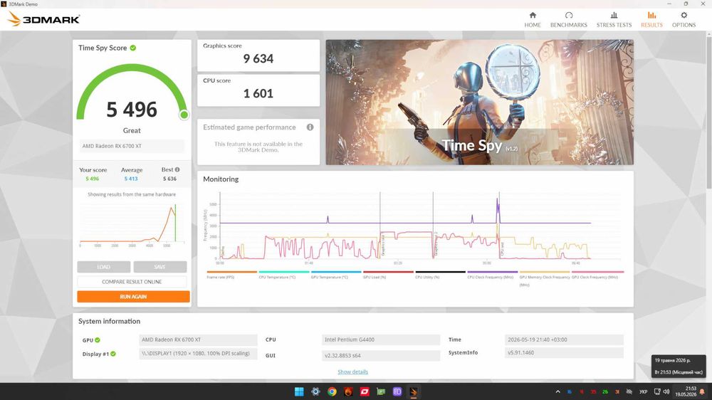712x400 pixels.
Task: Click the CPU score value 1 601
Action: point(258,93)
